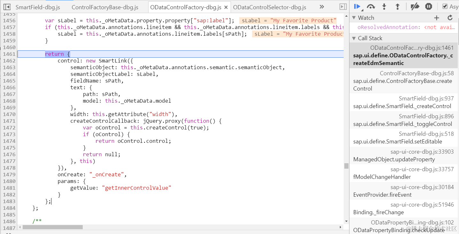
Task: Click "_onCreate" string in code
Action: tap(106, 175)
